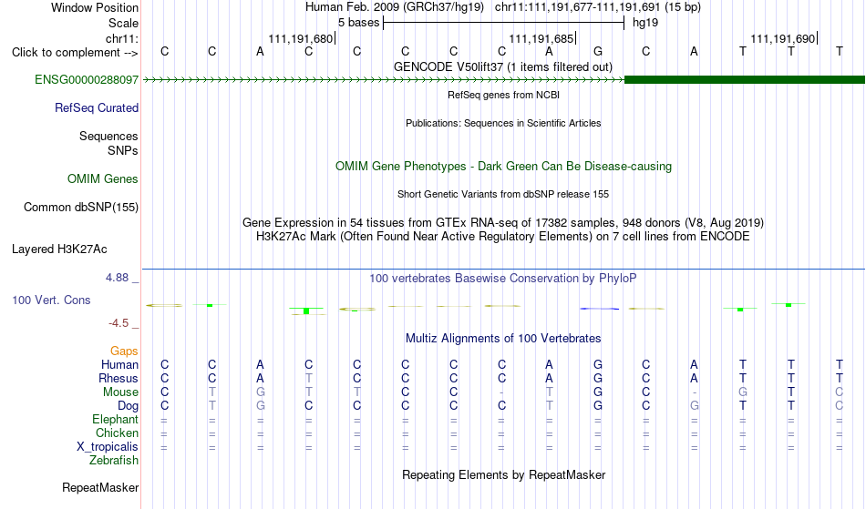Screen dimensions: 866x509
Task: Click the 111,191,690 ruler position
Action: pos(783,38)
